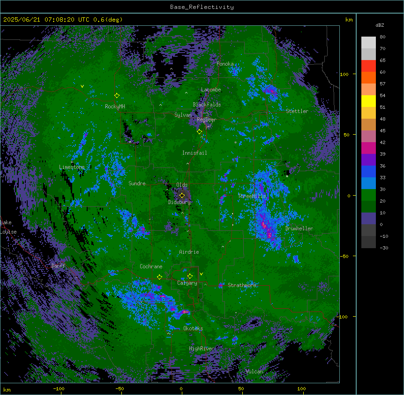Select the Sundre town label
404x395 pixels.
pyautogui.click(x=137, y=183)
